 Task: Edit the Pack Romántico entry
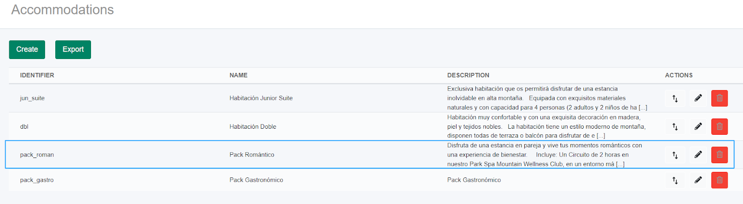click(698, 155)
